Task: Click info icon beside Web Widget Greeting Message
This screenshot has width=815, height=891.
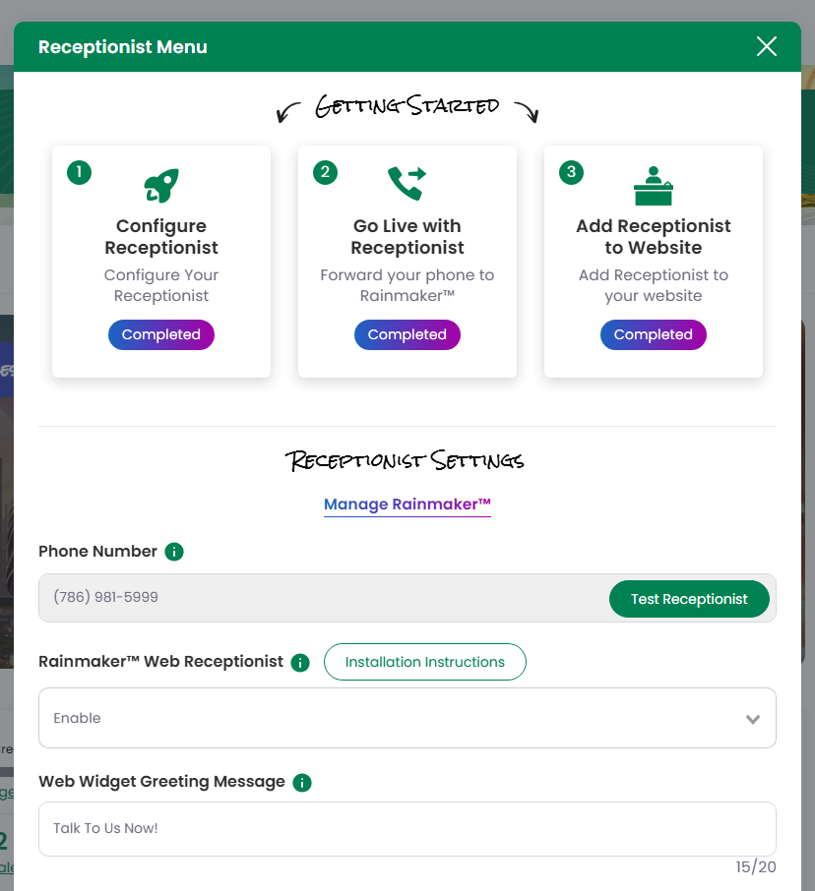Action: click(x=302, y=783)
